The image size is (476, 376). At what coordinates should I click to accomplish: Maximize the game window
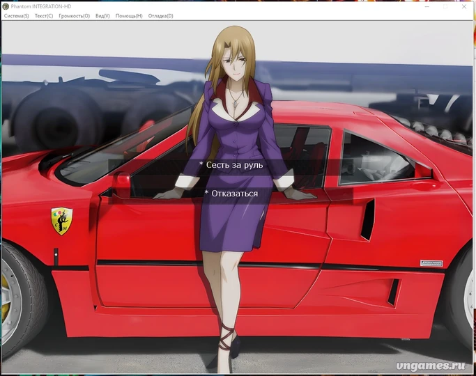click(446, 6)
